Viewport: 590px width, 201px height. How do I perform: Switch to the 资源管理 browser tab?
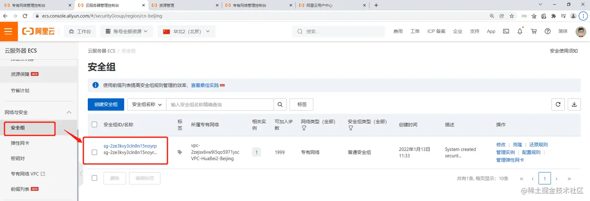click(185, 5)
